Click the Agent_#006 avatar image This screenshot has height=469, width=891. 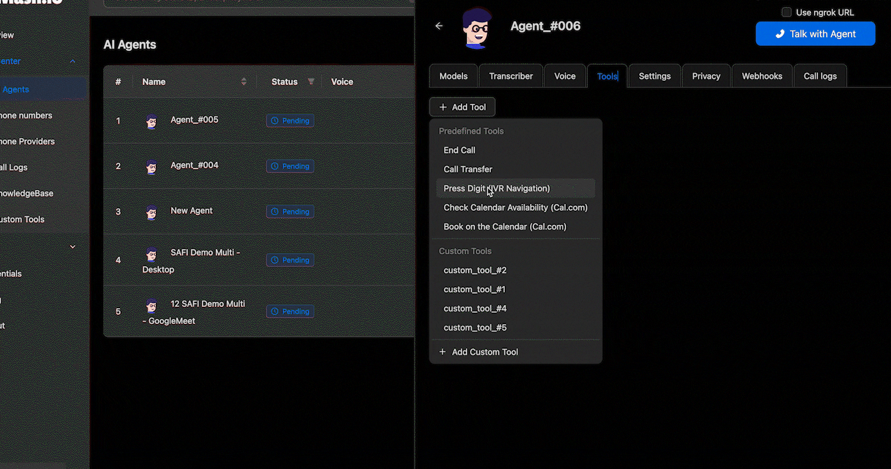click(x=476, y=28)
